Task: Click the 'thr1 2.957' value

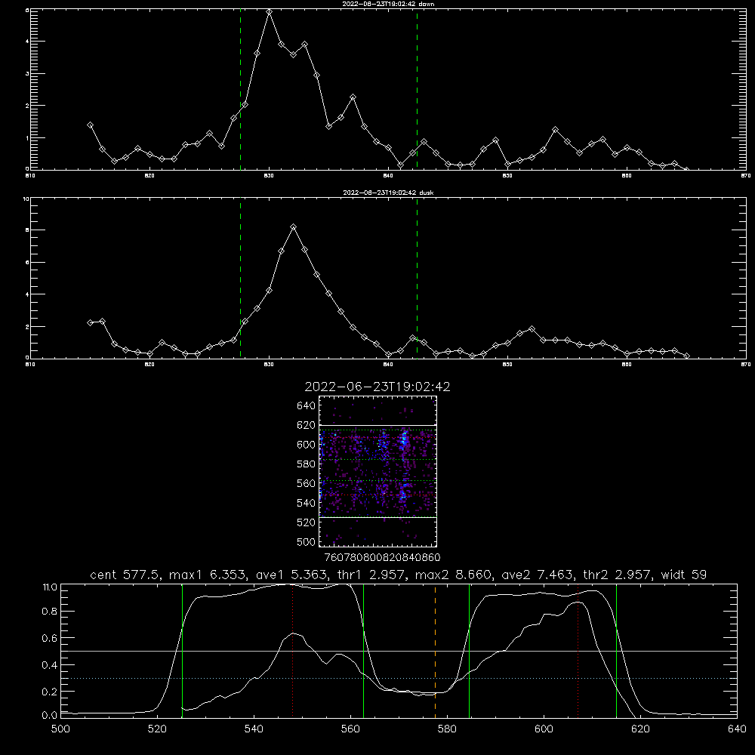Action: click(x=369, y=575)
